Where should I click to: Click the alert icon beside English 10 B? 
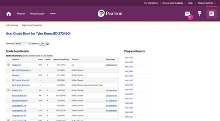point(9,90)
